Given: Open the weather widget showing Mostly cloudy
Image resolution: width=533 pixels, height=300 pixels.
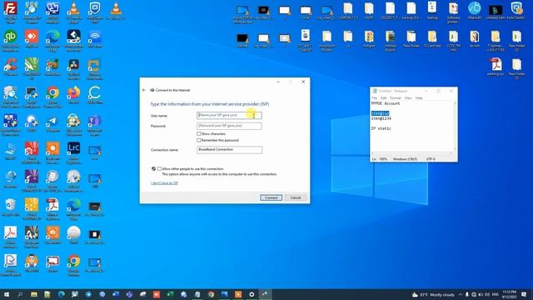Looking at the screenshot, I should tap(432, 294).
